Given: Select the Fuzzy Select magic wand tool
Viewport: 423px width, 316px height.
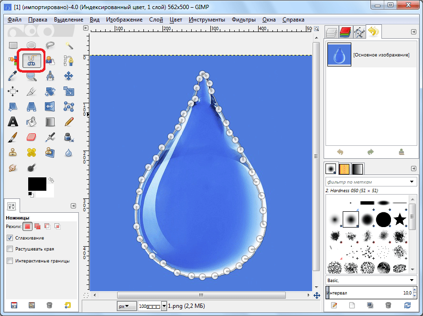Looking at the screenshot, I should pyautogui.click(x=69, y=45).
